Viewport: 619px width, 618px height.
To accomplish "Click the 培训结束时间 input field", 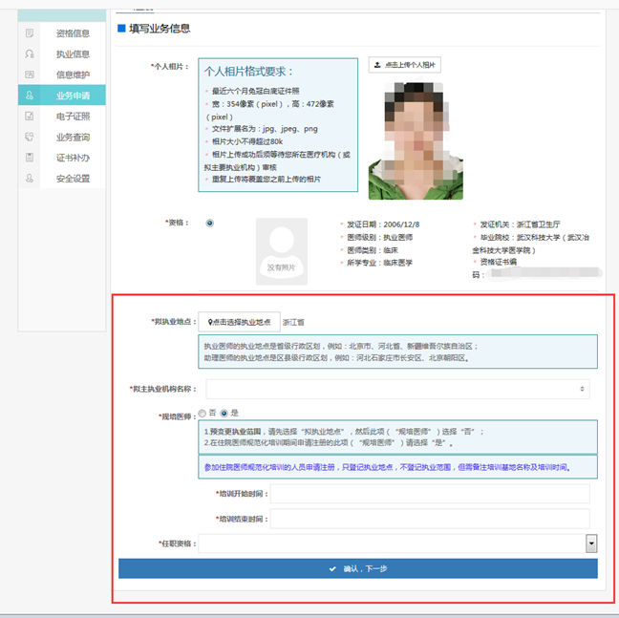I will pos(429,519).
